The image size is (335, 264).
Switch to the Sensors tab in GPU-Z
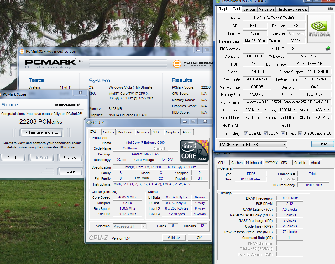[249, 9]
